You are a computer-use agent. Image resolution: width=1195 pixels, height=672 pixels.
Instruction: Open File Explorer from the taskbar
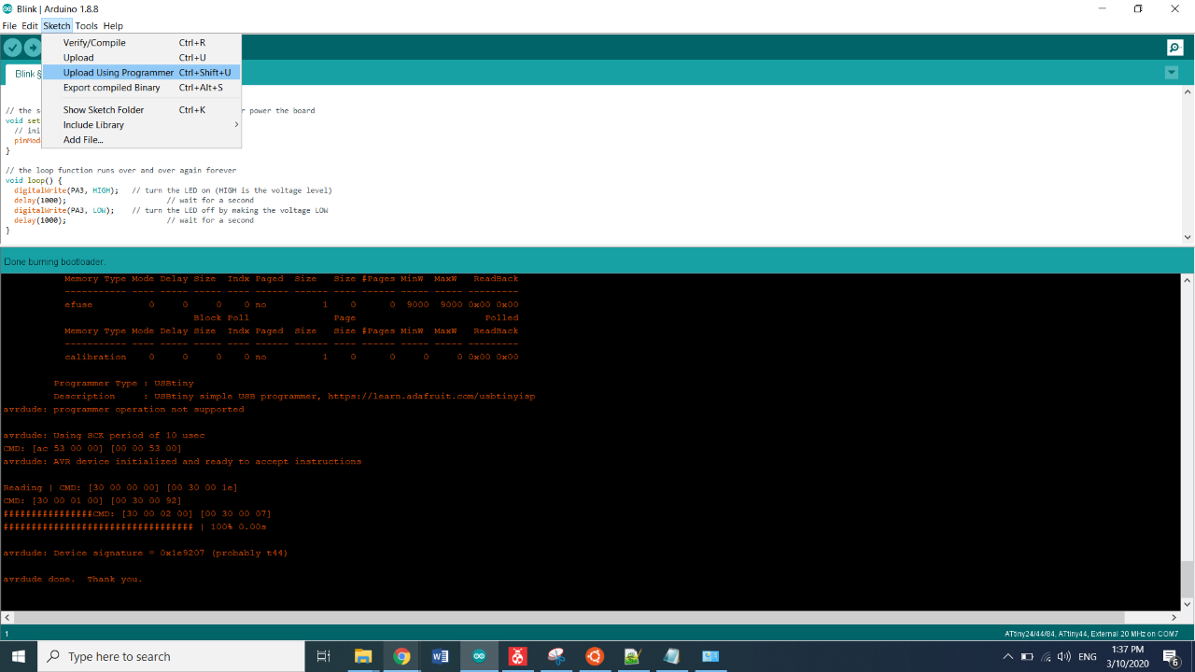[363, 657]
